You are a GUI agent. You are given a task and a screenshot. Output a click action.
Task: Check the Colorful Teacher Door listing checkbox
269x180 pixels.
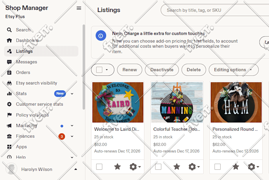(158, 167)
